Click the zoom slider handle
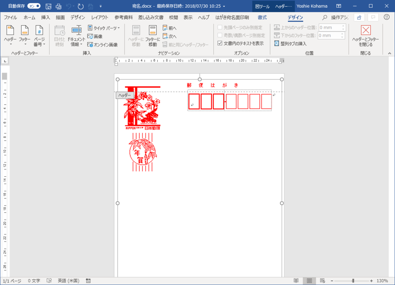Image resolution: width=395 pixels, height=285 pixels. click(x=353, y=281)
